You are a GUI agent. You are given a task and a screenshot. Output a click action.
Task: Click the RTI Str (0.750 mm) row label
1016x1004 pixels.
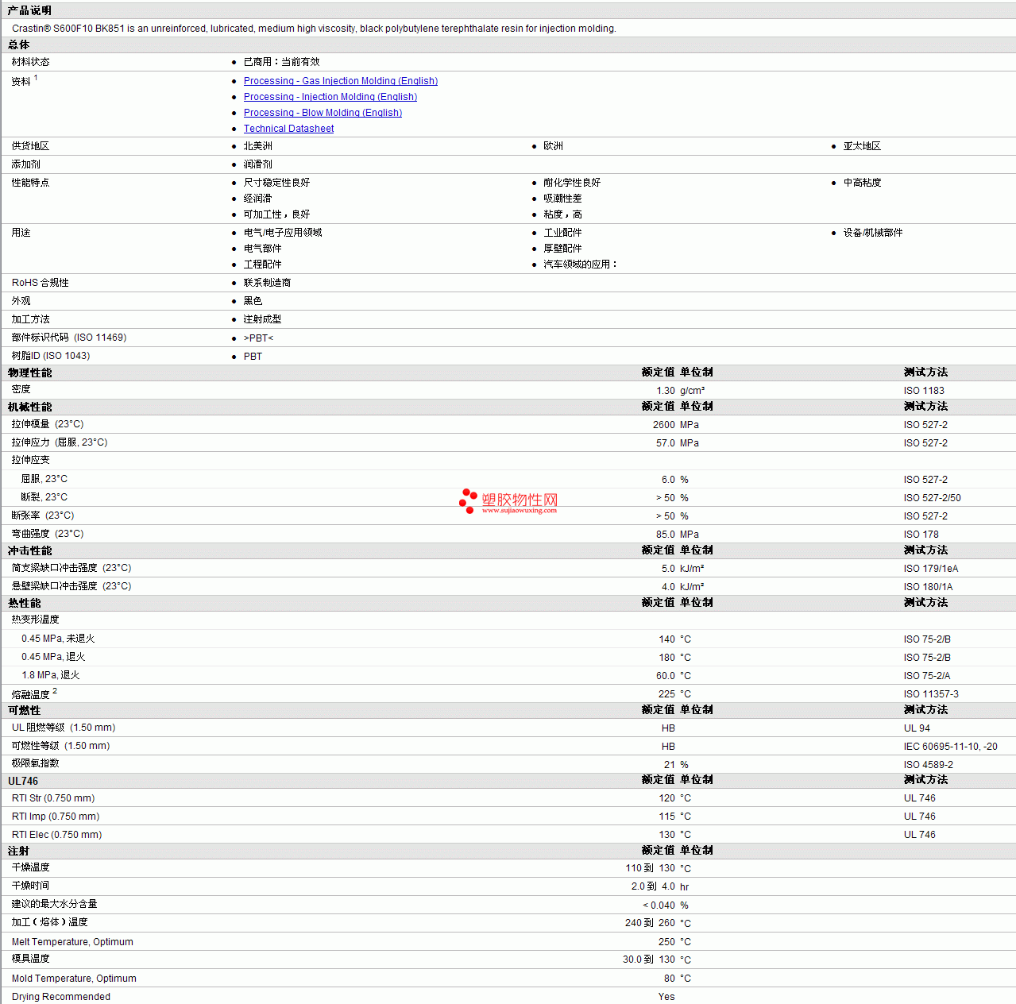pos(53,798)
